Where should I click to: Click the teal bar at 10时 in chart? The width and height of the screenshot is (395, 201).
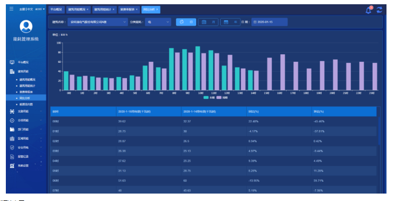click(198, 68)
